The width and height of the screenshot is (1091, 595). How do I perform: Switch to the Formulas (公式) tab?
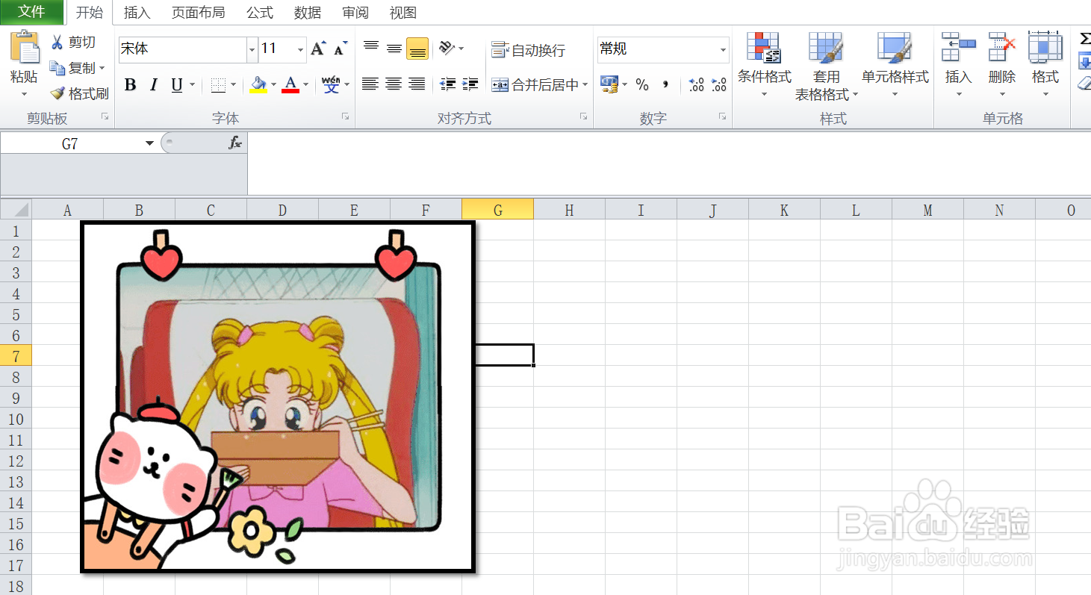tap(260, 13)
